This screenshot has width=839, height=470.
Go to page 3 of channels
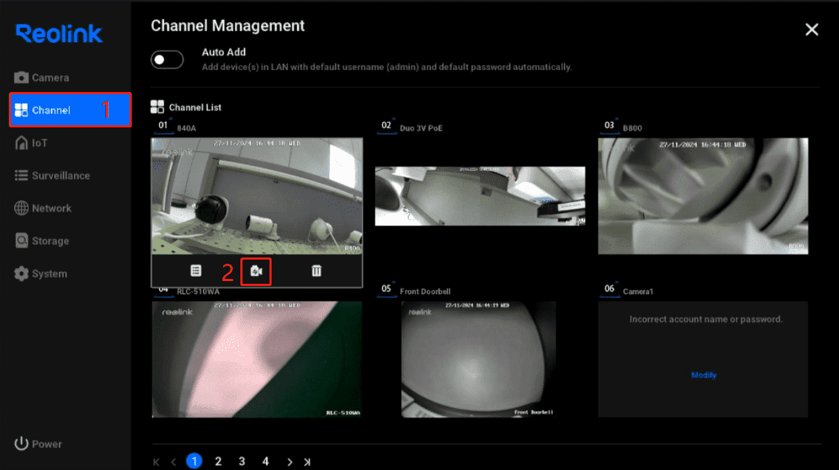pyautogui.click(x=242, y=461)
